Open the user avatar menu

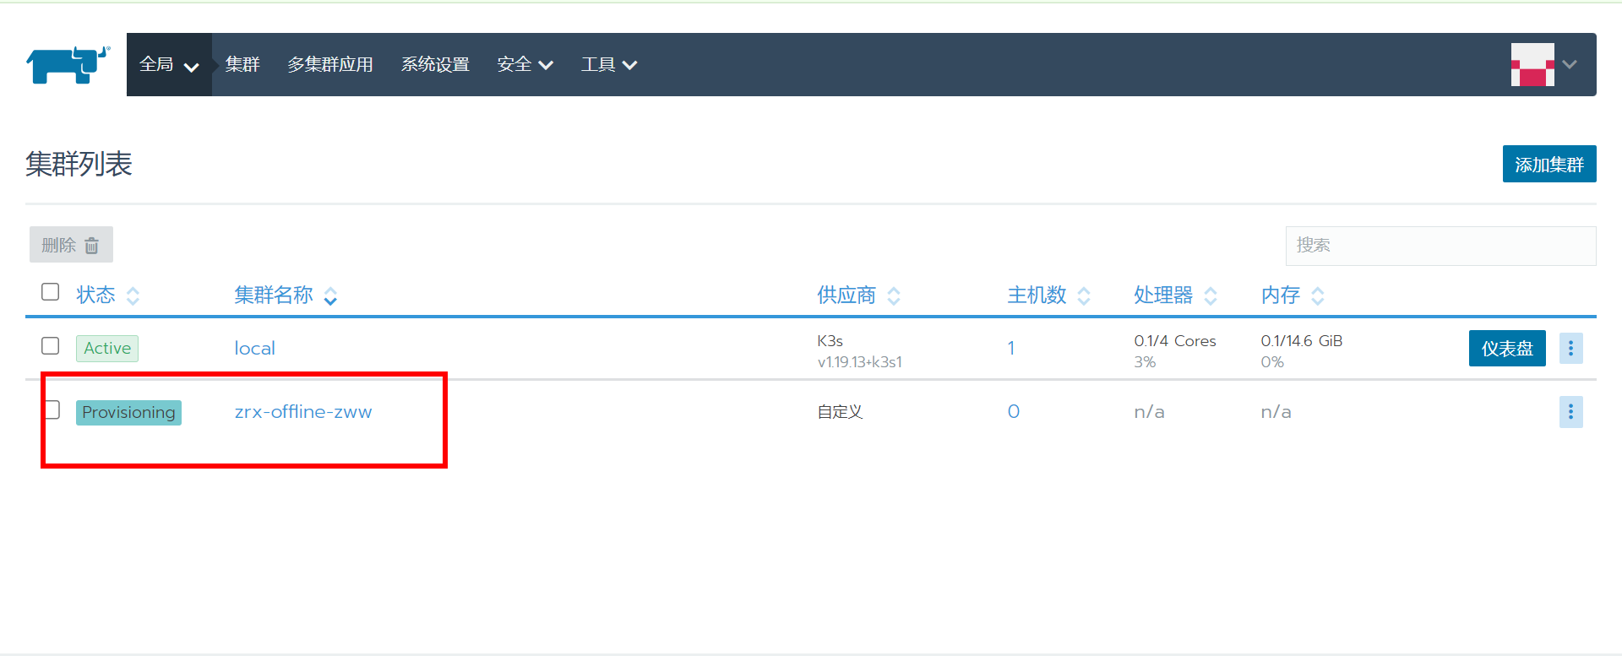1543,65
